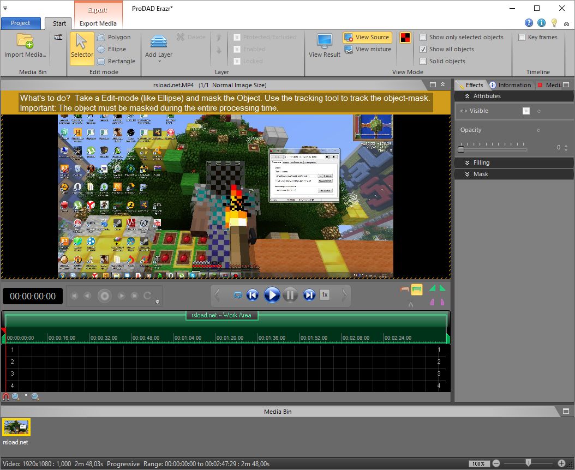The height and width of the screenshot is (470, 575).
Task: Open the Add Layer dropdown arrow
Action: [x=159, y=62]
